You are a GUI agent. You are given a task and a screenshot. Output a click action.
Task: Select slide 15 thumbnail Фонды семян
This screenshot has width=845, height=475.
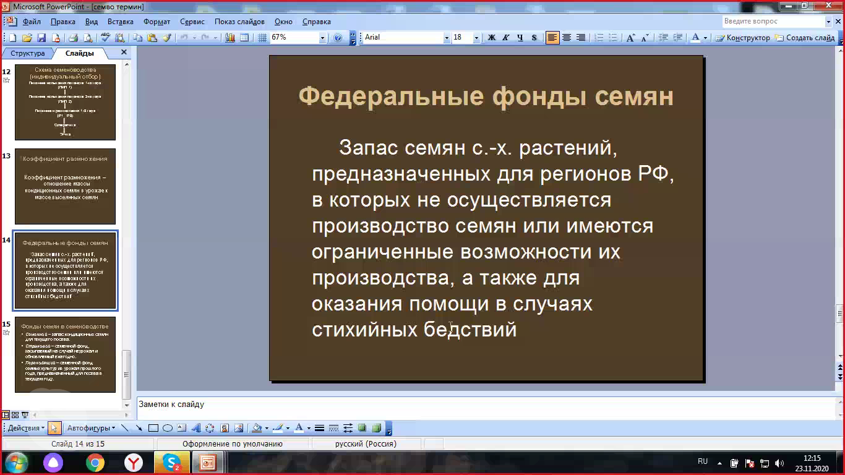[x=65, y=354]
